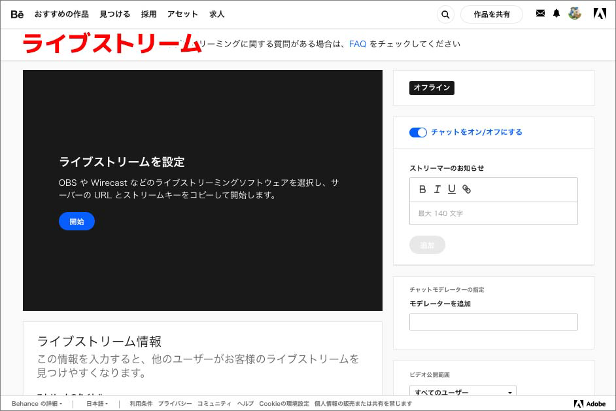
Task: Click the Behance Bē logo
Action: (x=17, y=14)
